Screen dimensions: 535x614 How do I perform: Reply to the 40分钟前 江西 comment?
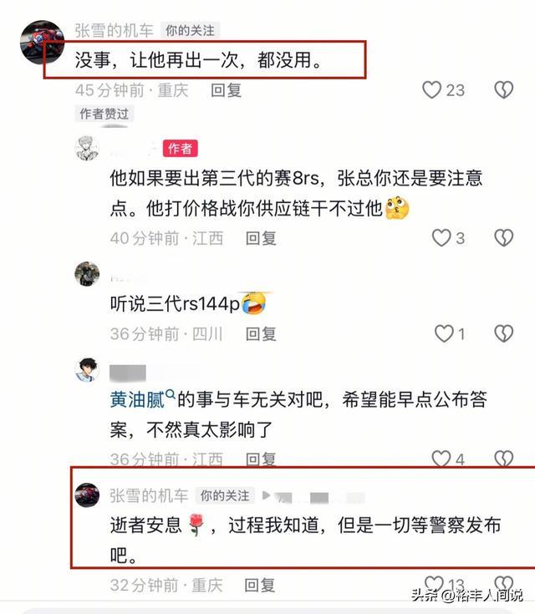[x=261, y=238]
